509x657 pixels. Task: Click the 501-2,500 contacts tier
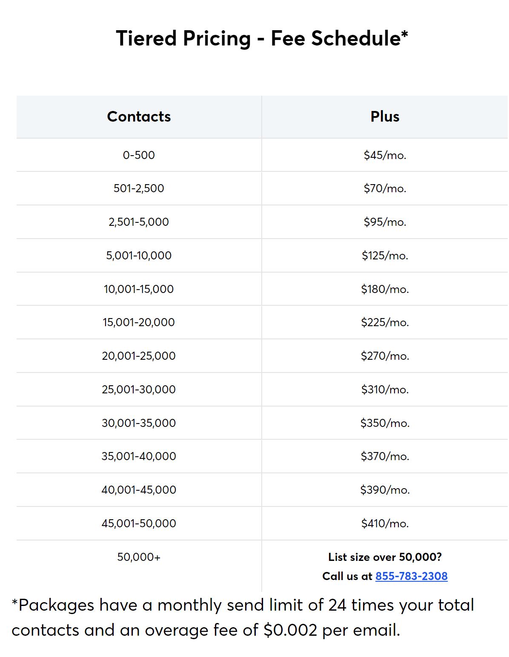139,188
